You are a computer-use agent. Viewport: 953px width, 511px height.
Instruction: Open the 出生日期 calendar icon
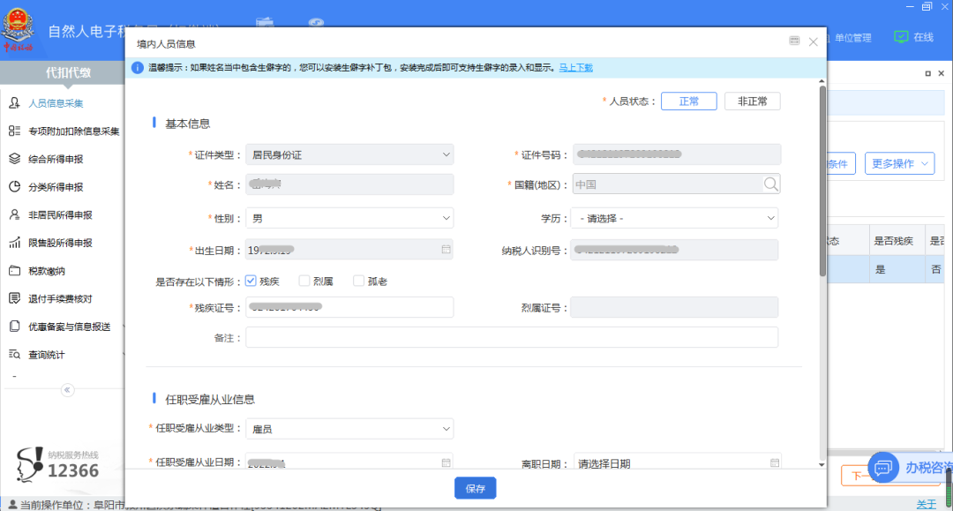click(446, 249)
